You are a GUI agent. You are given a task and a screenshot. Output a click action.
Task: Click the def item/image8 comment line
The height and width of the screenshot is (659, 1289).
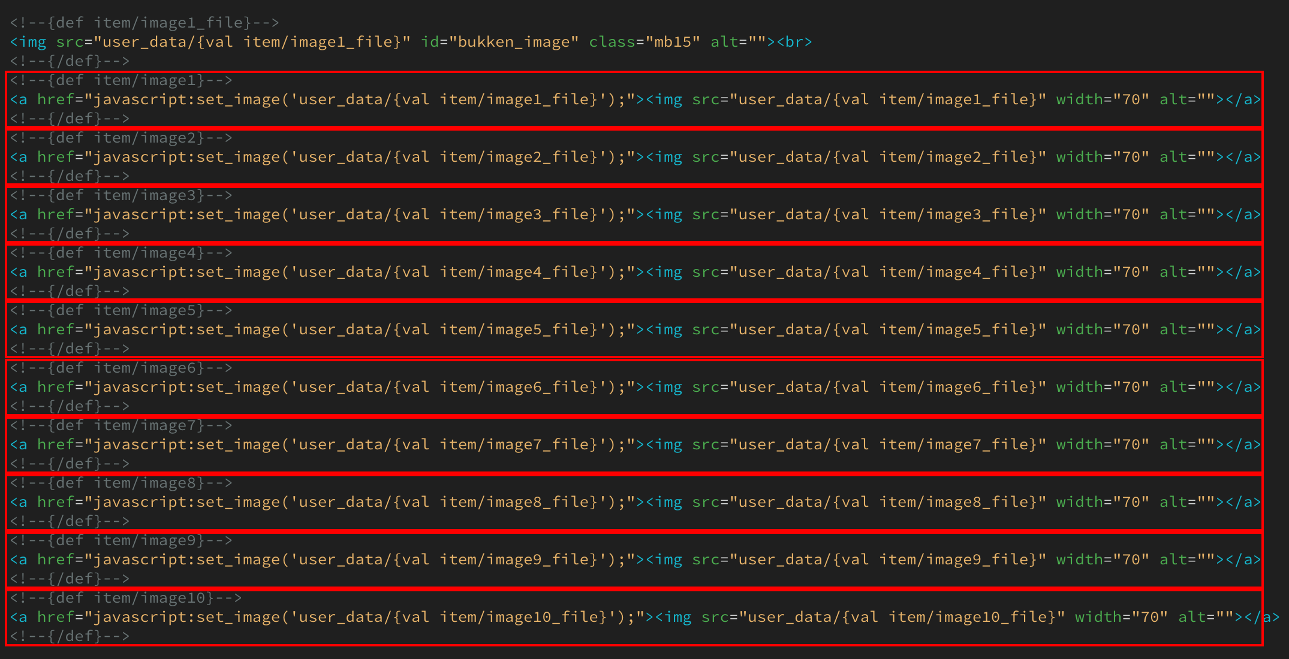pos(121,483)
